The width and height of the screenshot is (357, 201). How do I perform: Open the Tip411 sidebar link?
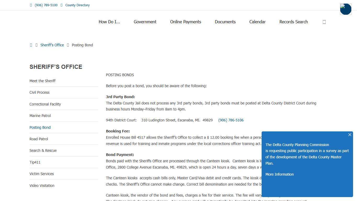(35, 162)
